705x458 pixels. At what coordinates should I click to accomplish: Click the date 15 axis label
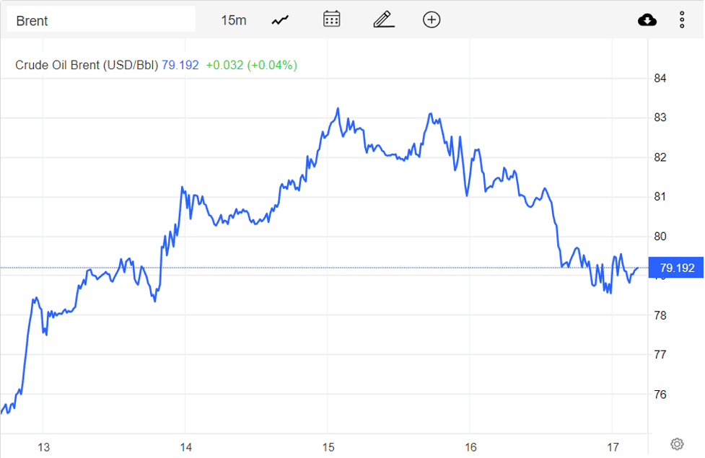coord(328,447)
